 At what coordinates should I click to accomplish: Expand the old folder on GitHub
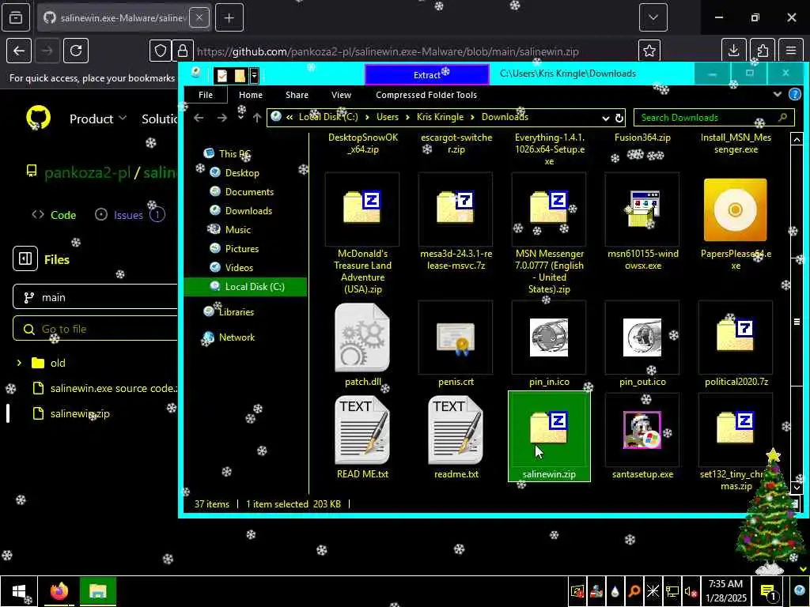point(19,363)
